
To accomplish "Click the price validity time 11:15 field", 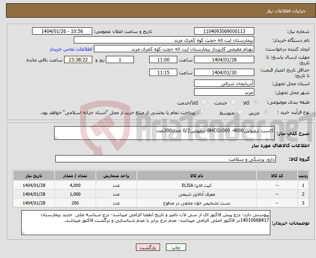I will point(163,72).
